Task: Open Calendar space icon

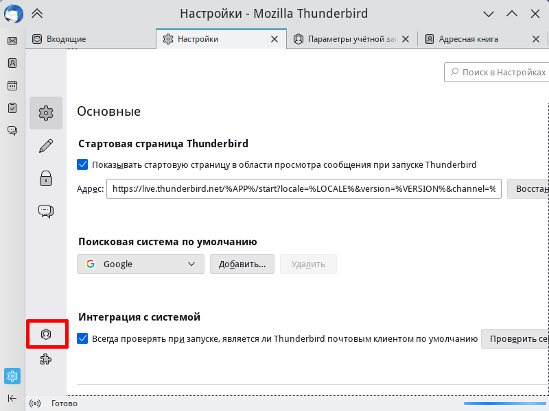Action: point(12,86)
